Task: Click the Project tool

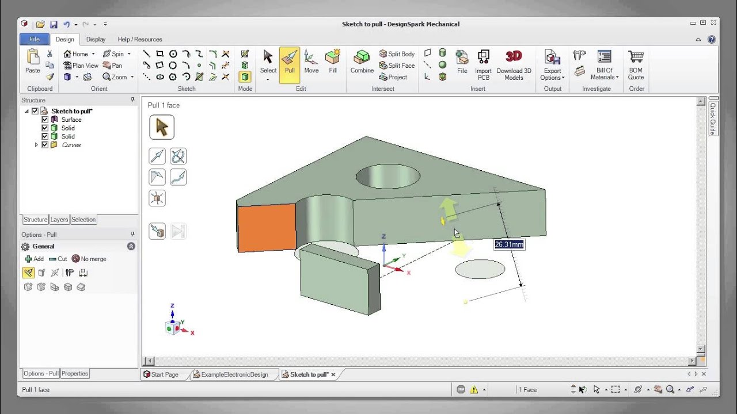Action: coord(393,77)
